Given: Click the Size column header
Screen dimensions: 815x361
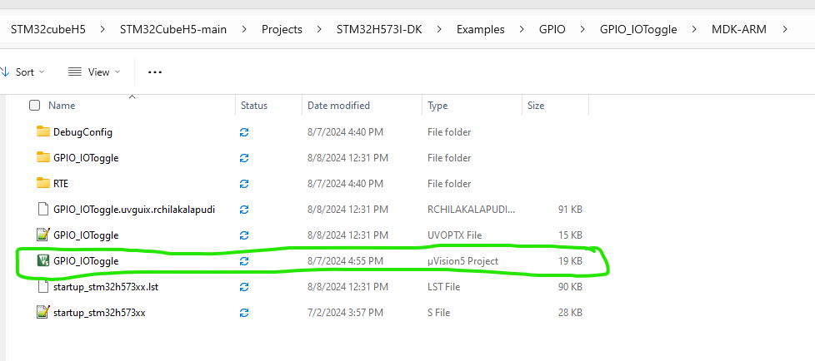Looking at the screenshot, I should (x=536, y=106).
